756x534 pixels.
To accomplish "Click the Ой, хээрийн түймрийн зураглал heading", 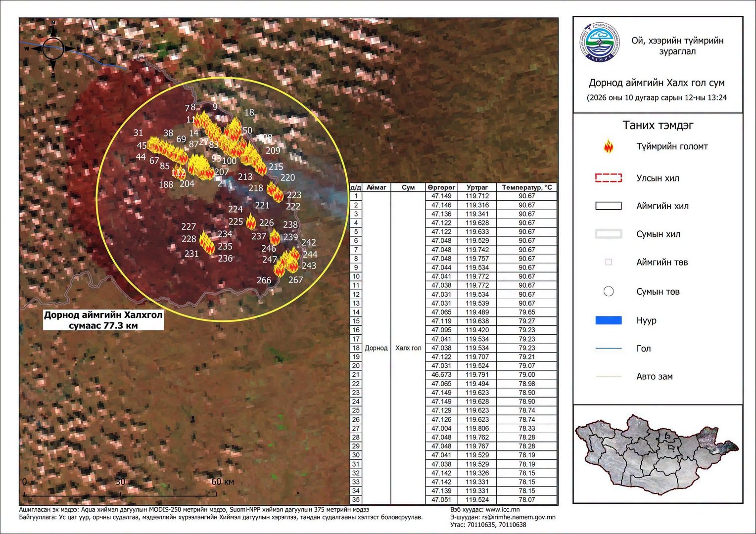I will click(677, 45).
